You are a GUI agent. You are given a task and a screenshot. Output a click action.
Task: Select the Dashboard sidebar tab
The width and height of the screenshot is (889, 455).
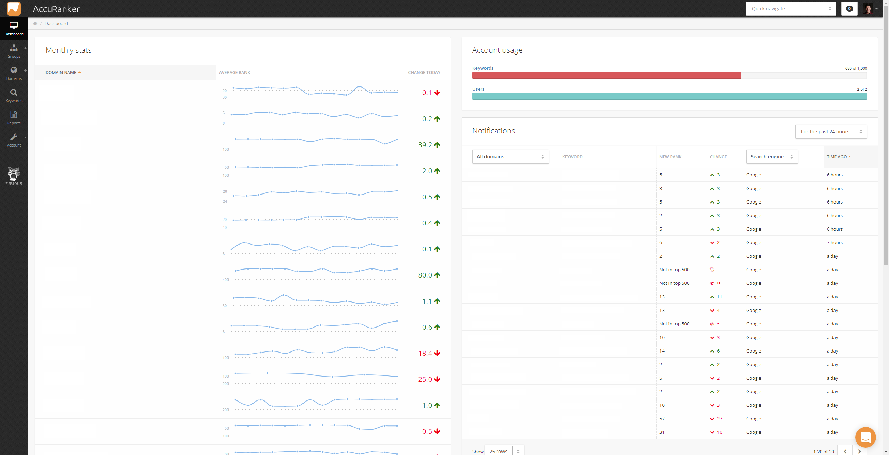(x=14, y=29)
